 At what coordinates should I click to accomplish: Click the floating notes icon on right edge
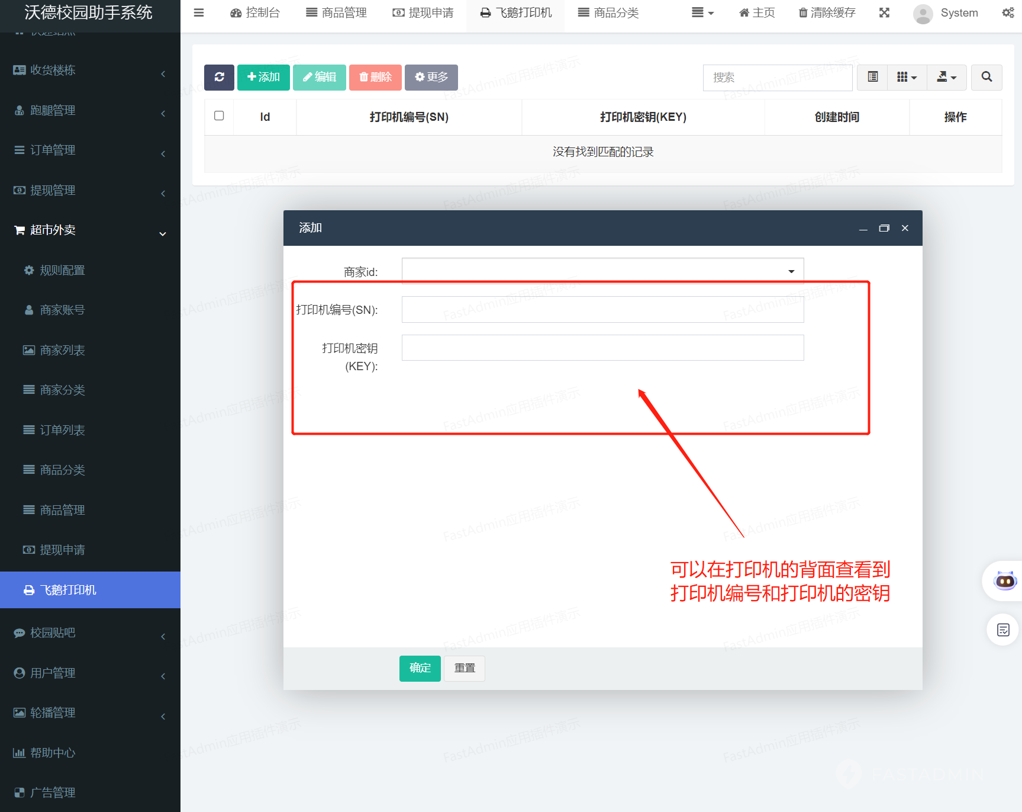(1003, 630)
